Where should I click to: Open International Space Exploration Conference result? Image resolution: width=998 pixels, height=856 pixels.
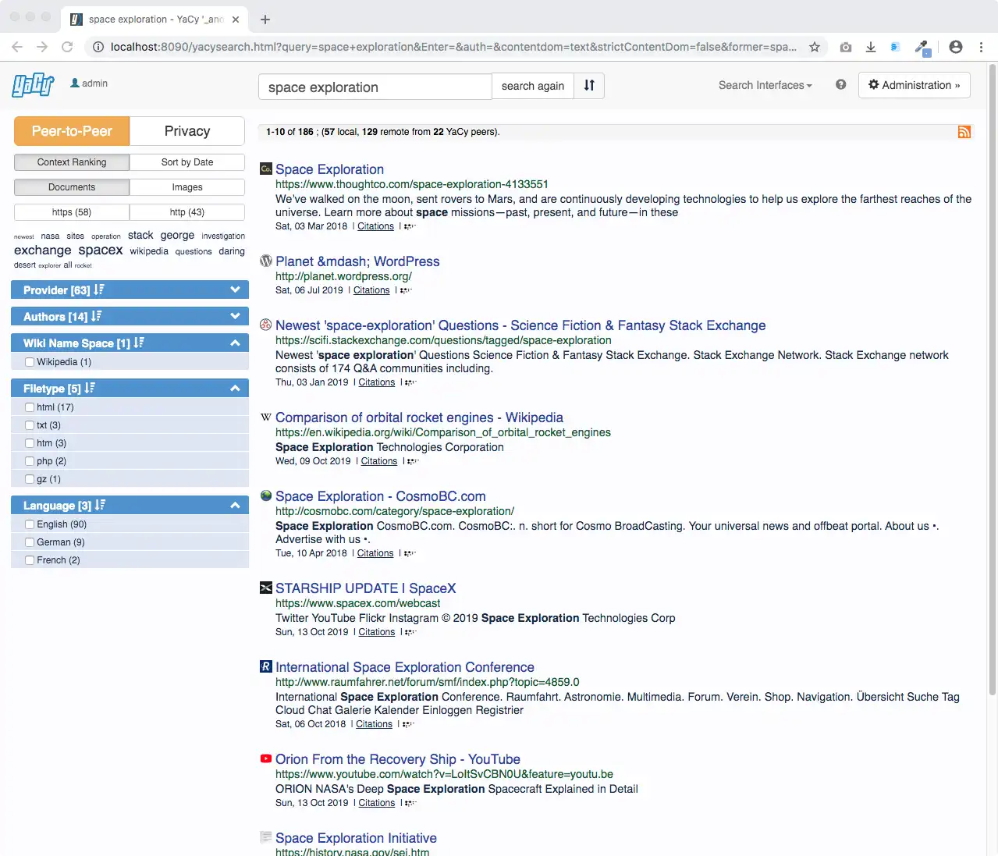point(405,667)
